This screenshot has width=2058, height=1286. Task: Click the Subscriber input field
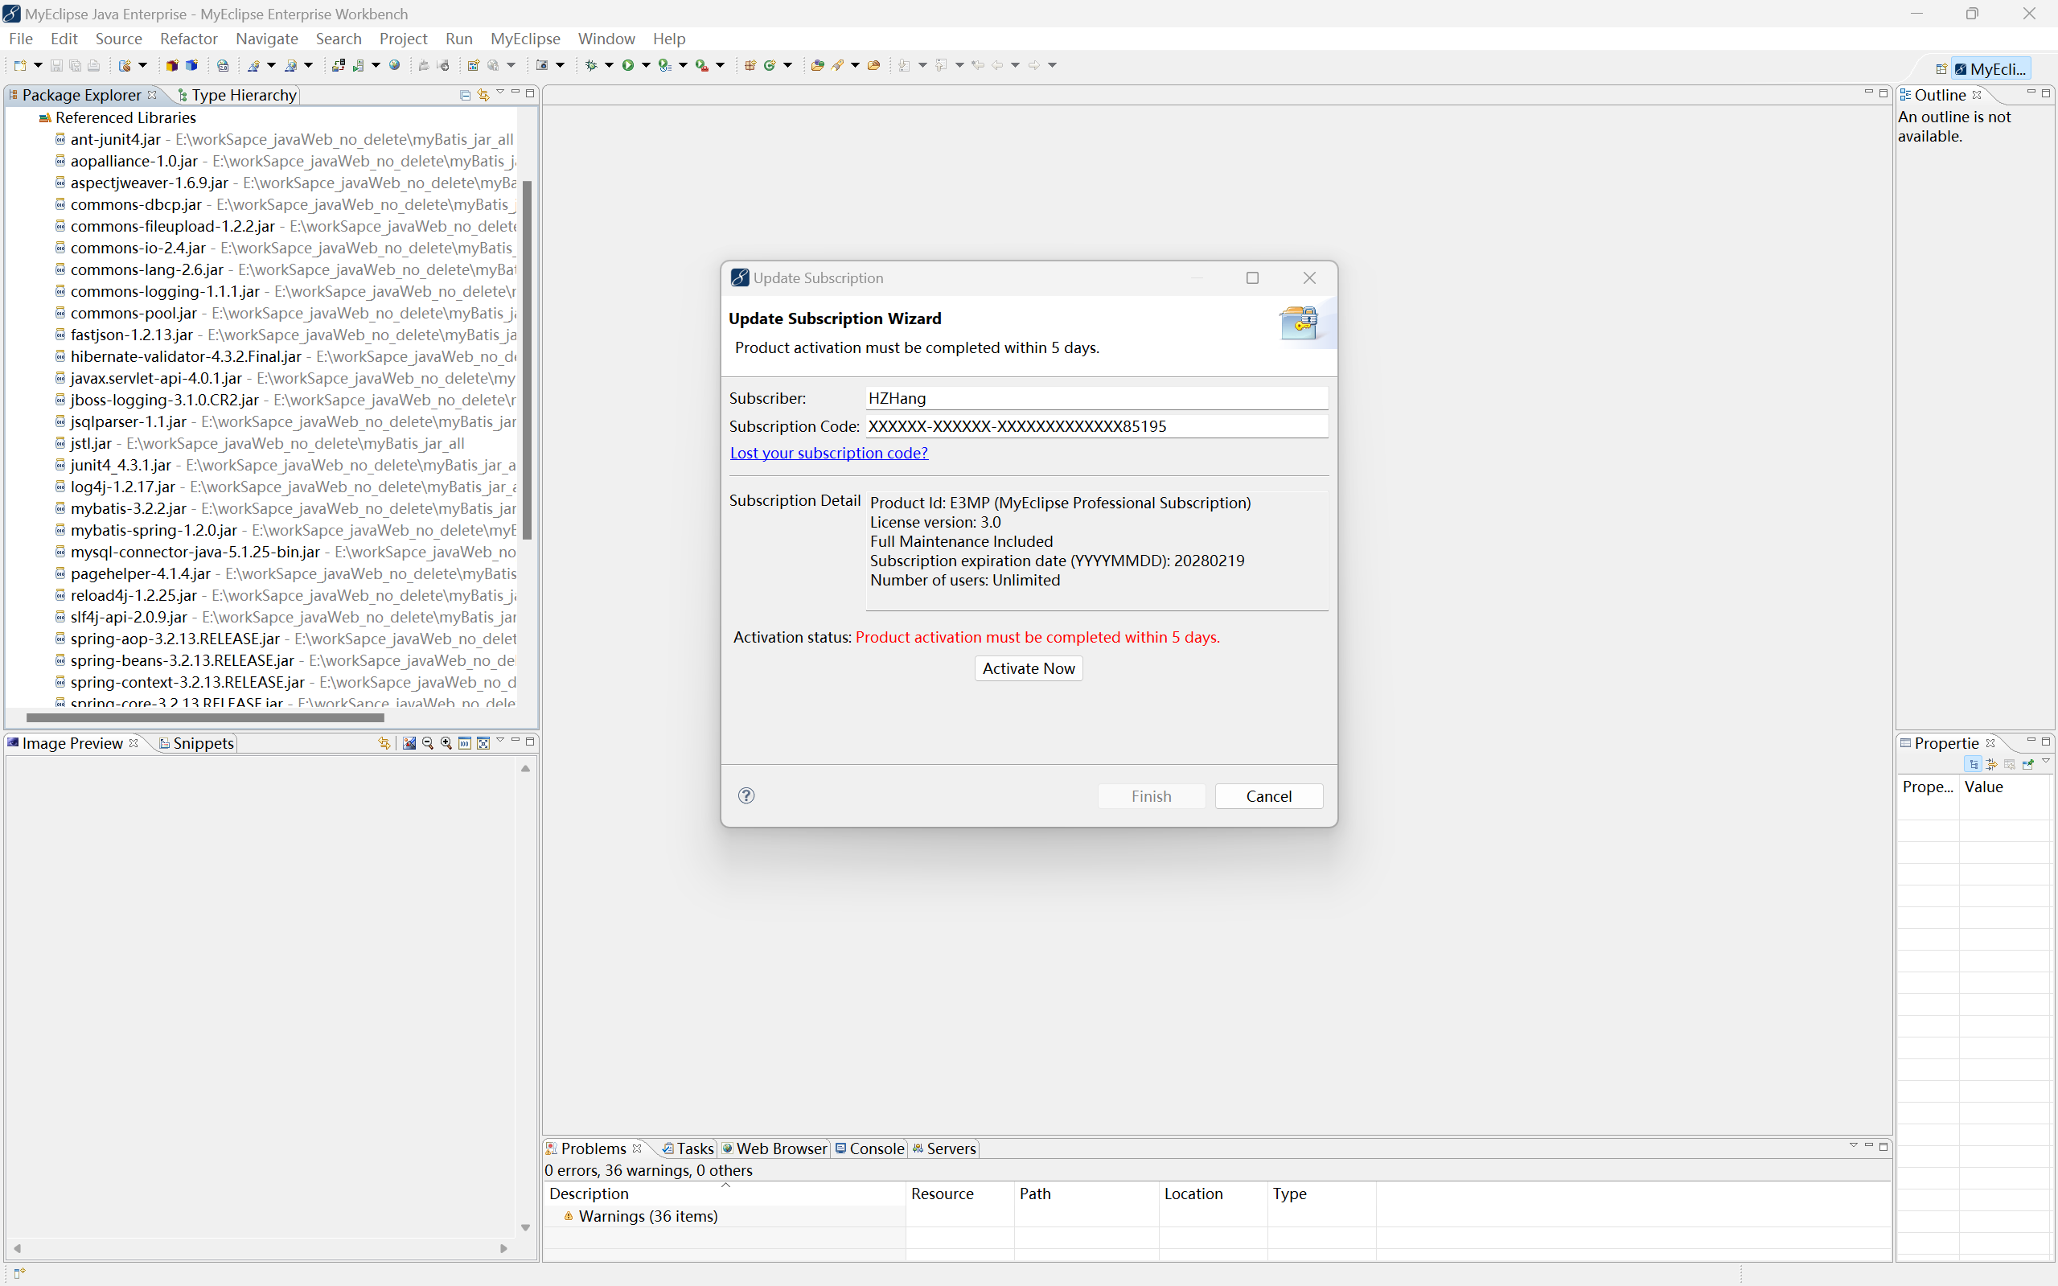1096,398
